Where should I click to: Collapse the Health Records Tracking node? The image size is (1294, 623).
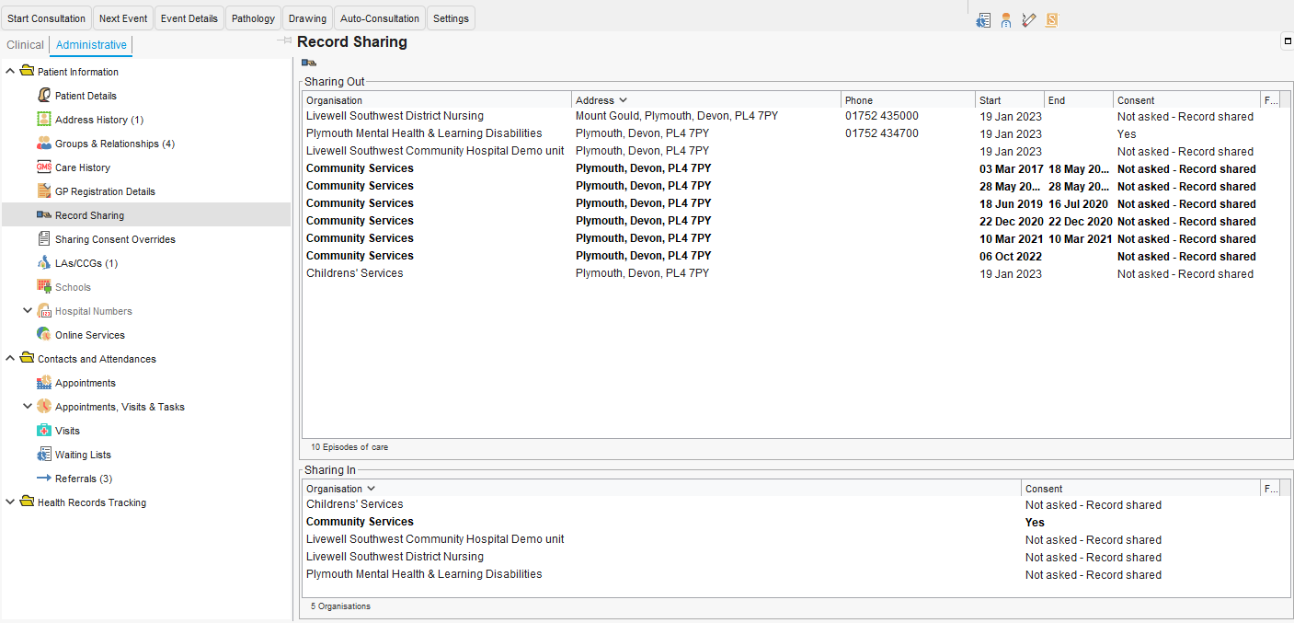(x=10, y=502)
